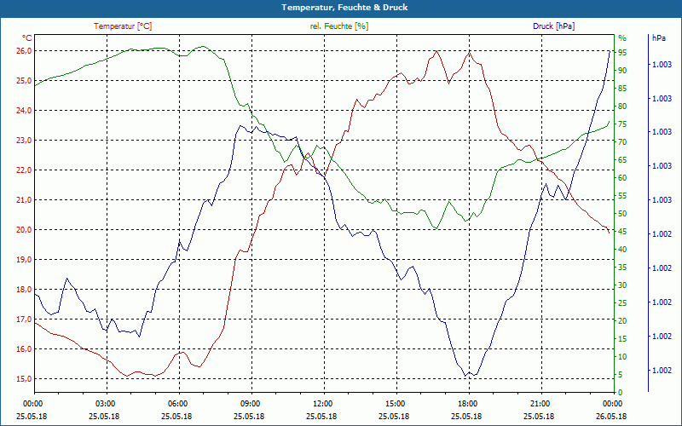
Task: Click temperature axis value '19,0'
Action: tap(25, 260)
